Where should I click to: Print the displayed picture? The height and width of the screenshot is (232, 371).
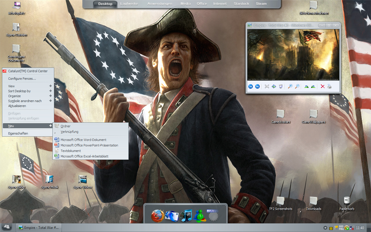click(330, 86)
